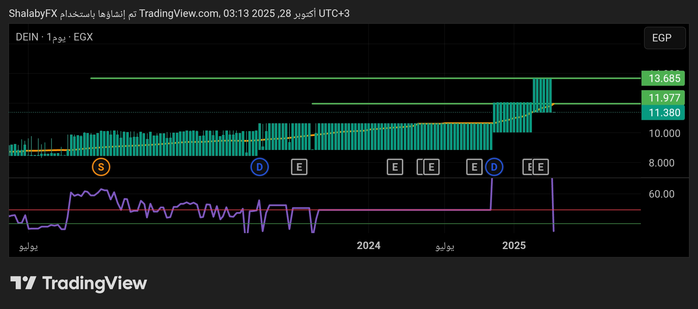
Task: Click the 2024 label on the time axis
Action: 368,245
